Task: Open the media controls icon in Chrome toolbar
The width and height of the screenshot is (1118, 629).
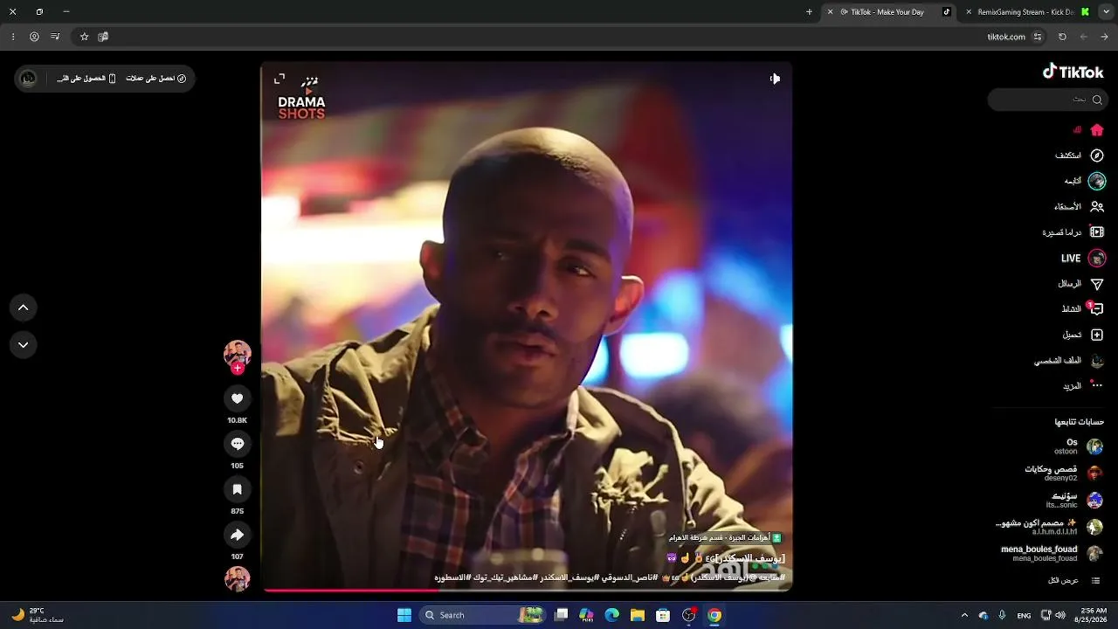Action: tap(55, 37)
